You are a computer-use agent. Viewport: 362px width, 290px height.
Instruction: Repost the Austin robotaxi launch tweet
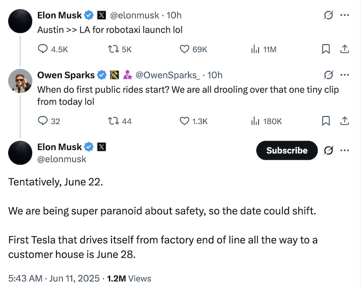[x=113, y=49]
